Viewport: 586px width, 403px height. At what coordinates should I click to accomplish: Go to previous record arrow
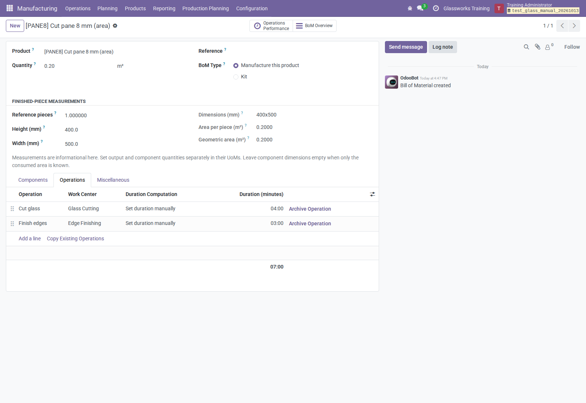click(x=562, y=26)
